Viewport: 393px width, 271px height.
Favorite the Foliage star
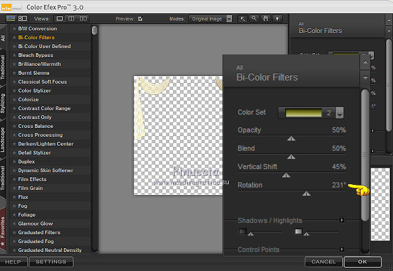point(14,215)
